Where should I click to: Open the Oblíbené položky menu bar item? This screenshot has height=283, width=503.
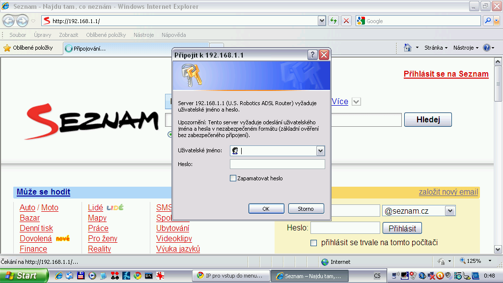click(106, 35)
